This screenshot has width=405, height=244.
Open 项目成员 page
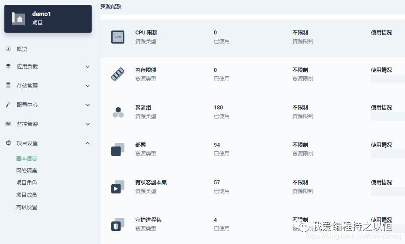[27, 195]
